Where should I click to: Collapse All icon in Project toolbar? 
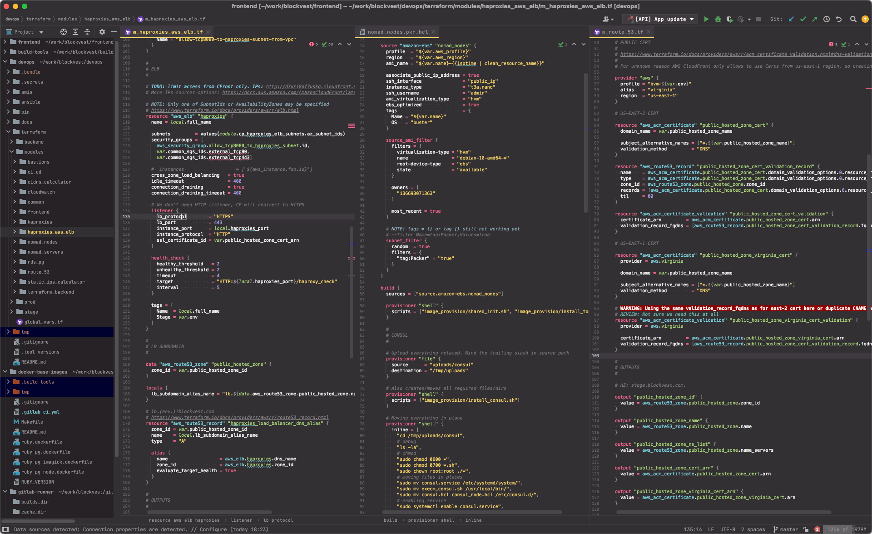click(87, 32)
